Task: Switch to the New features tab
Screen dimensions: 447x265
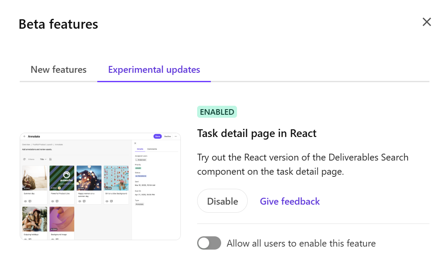Action: tap(58, 69)
